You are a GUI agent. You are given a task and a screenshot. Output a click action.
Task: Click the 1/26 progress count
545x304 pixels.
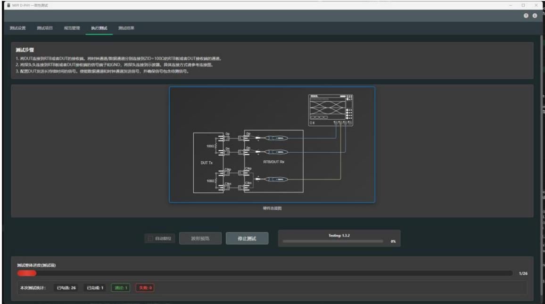(523, 273)
